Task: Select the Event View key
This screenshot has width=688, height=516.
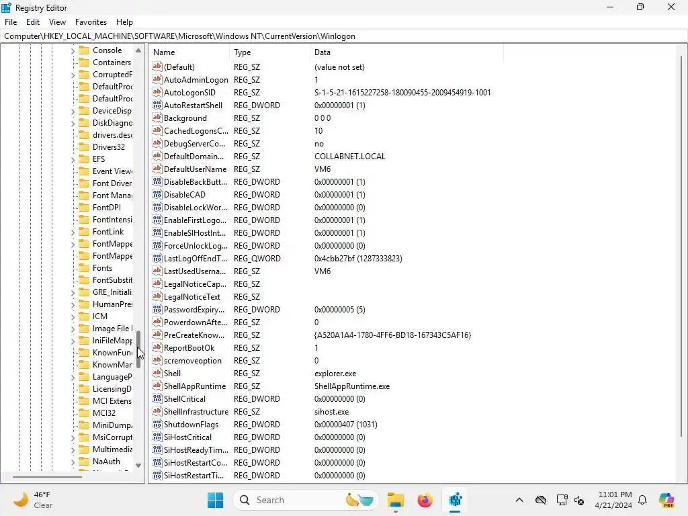Action: point(112,171)
